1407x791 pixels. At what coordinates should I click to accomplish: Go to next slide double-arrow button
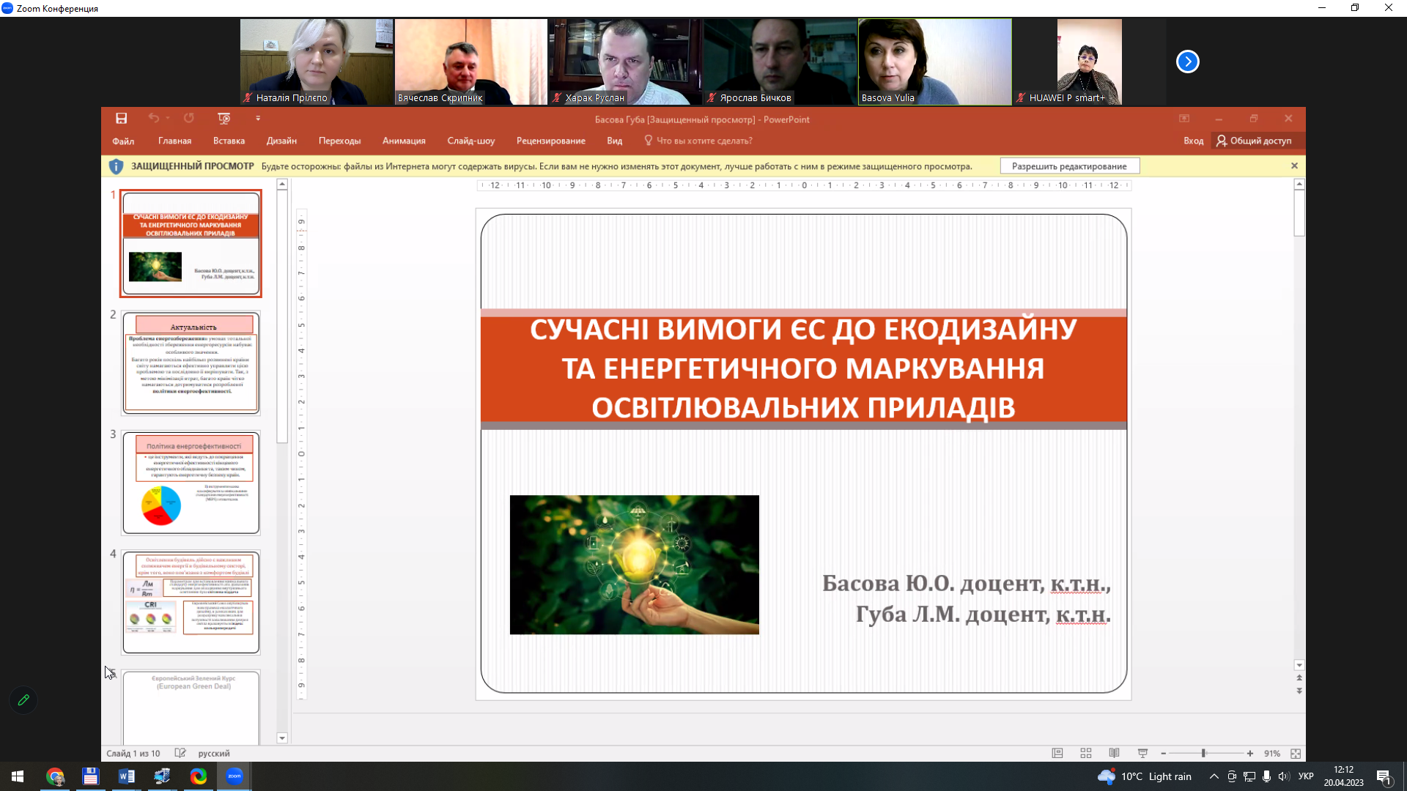(1299, 691)
